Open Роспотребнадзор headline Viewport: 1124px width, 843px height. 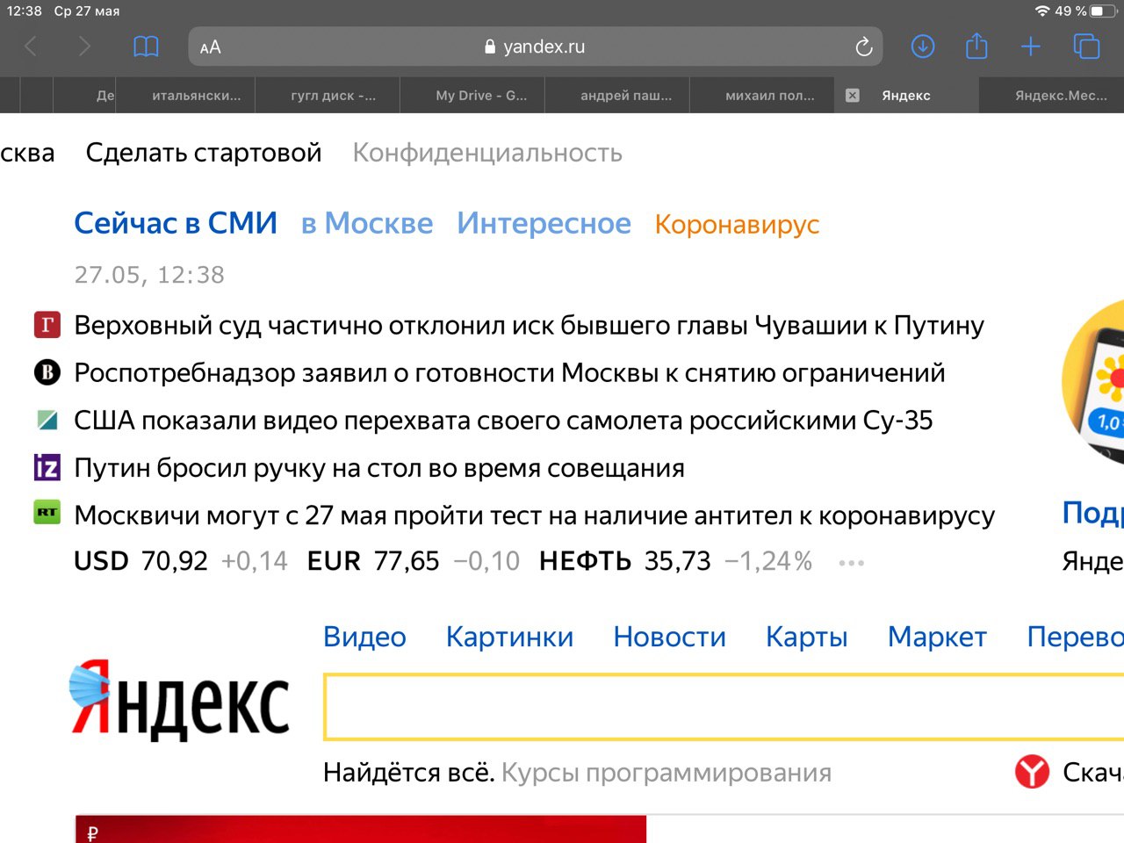coord(509,373)
